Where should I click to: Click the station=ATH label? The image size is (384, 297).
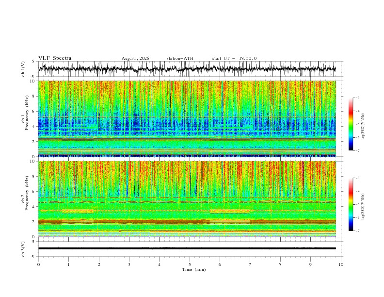pyautogui.click(x=180, y=58)
